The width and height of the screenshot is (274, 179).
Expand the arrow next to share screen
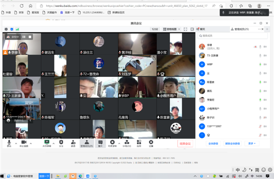[x=53, y=143]
